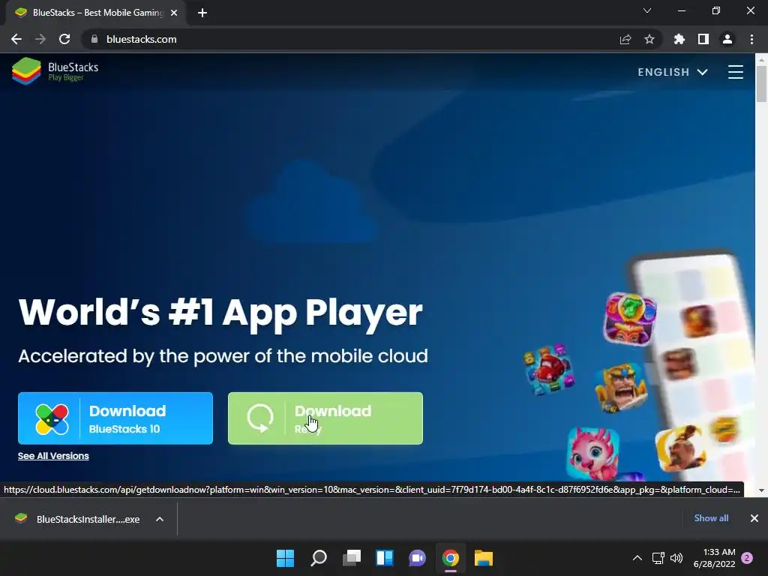Open notifications badge showing 2
The image size is (768, 576).
click(x=747, y=558)
